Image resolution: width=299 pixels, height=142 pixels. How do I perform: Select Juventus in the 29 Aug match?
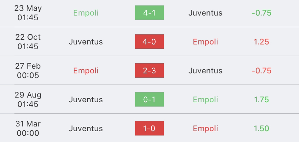(x=86, y=100)
